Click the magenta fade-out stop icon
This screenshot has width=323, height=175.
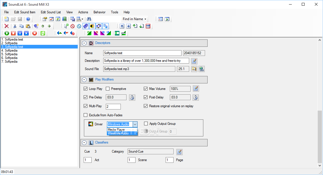coord(96,33)
